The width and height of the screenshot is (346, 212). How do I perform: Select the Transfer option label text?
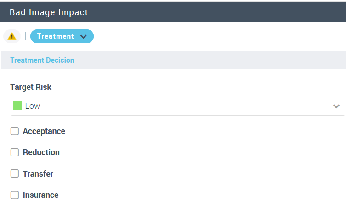click(38, 174)
